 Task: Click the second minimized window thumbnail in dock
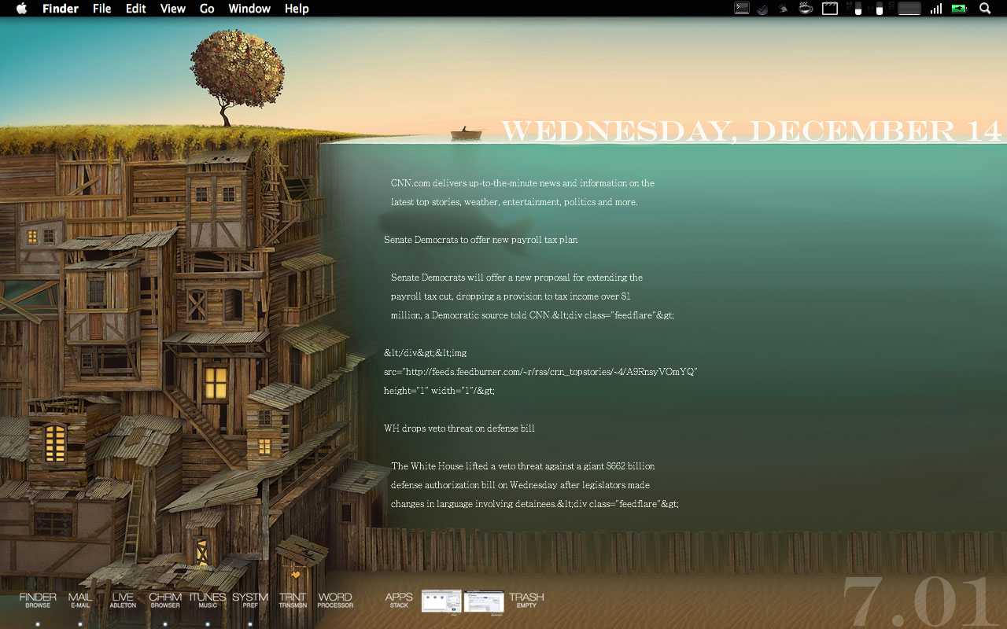484,601
